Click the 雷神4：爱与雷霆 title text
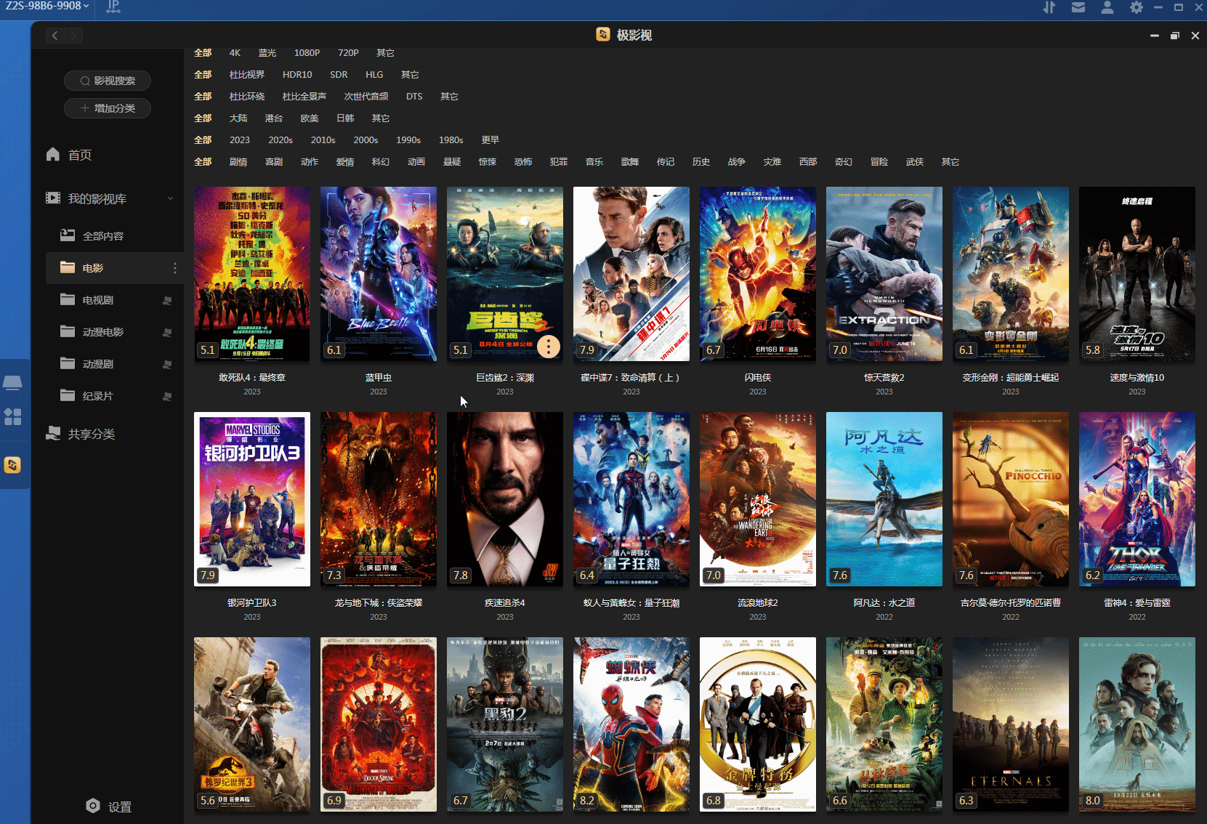Image resolution: width=1207 pixels, height=824 pixels. point(1137,603)
